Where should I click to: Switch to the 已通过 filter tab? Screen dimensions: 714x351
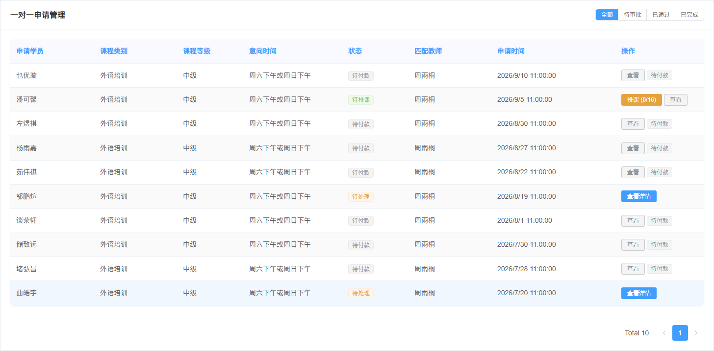point(661,15)
